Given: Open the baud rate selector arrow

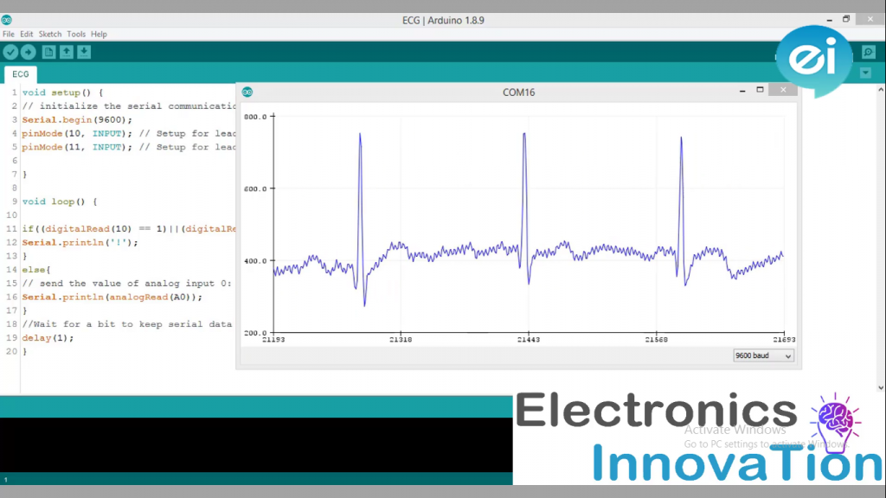Looking at the screenshot, I should pos(786,356).
